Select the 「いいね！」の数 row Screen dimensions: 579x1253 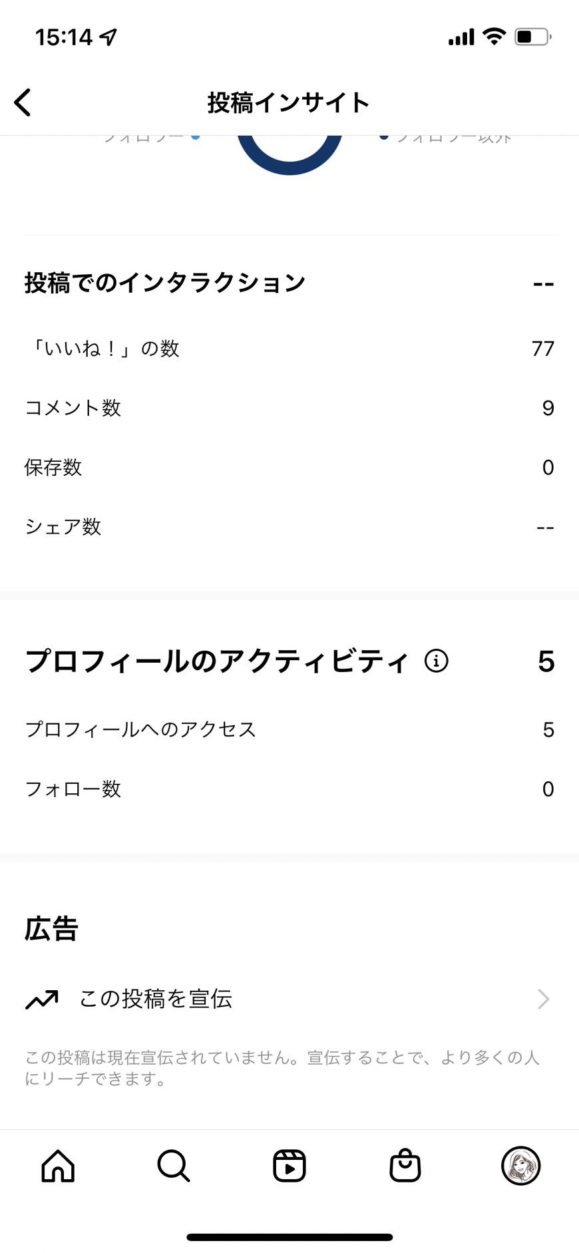289,348
